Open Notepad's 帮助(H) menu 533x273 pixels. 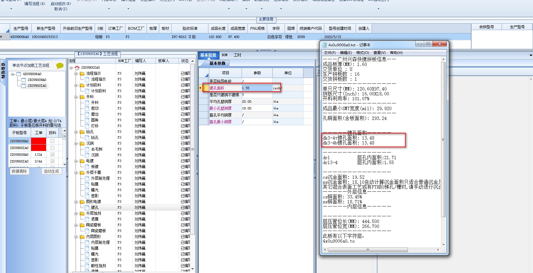(x=396, y=53)
